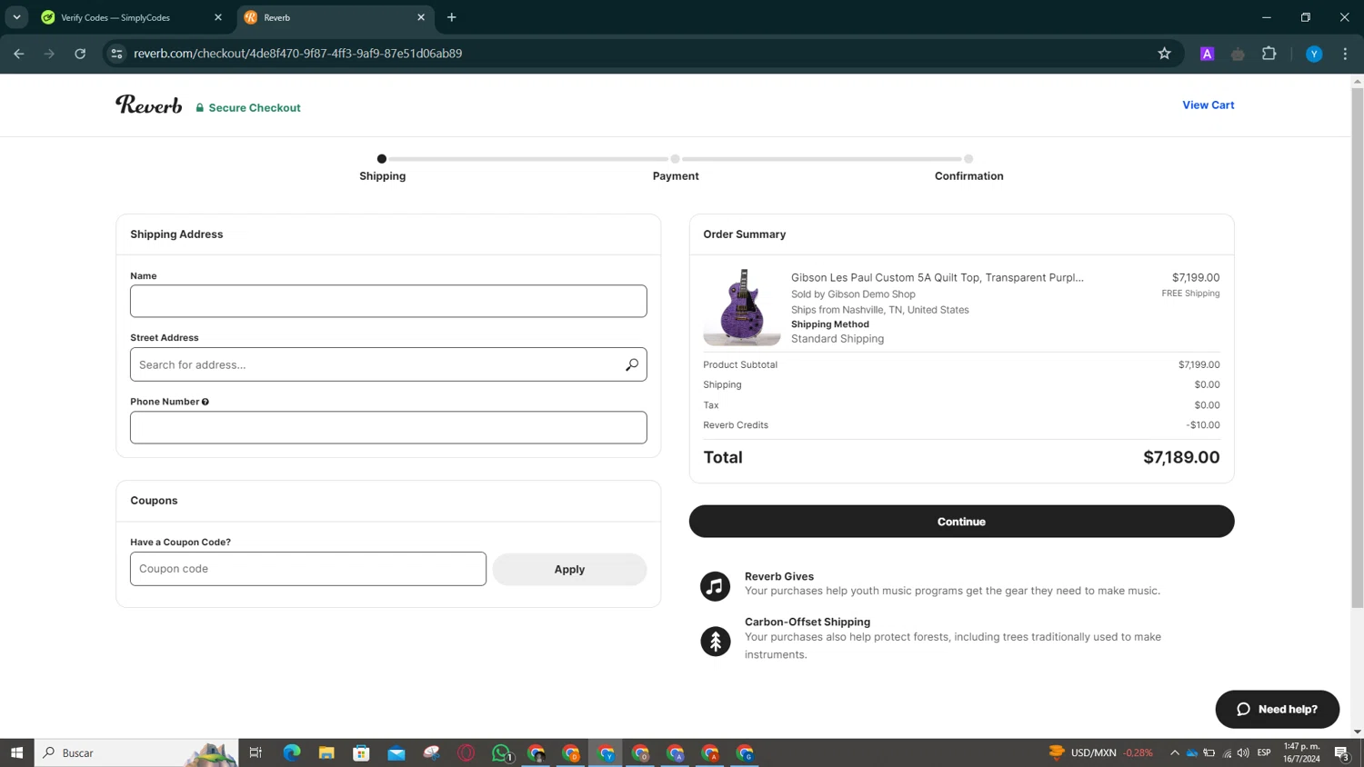This screenshot has width=1364, height=767.
Task: Open the Chrome three-dot menu
Action: 1345,54
